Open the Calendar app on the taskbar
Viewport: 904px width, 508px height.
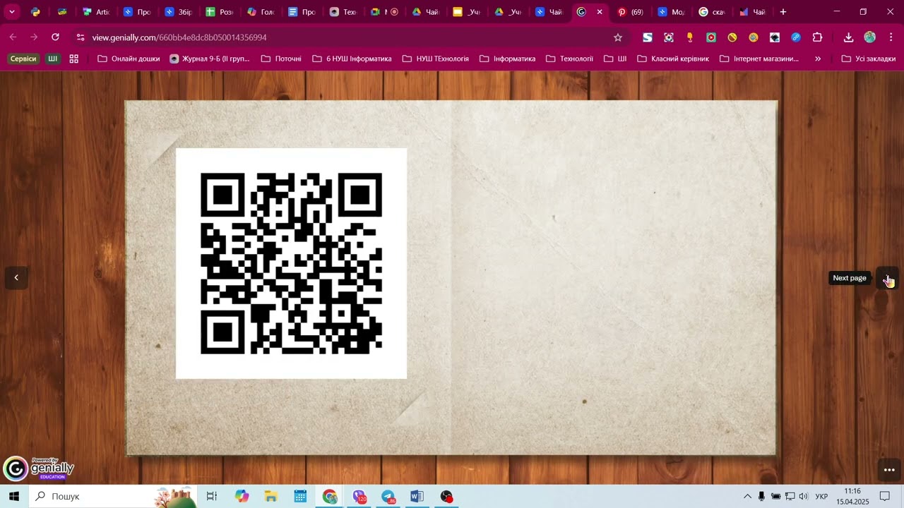[x=300, y=497]
